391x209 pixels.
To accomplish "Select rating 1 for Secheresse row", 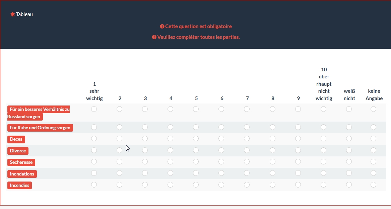I will [x=94, y=162].
